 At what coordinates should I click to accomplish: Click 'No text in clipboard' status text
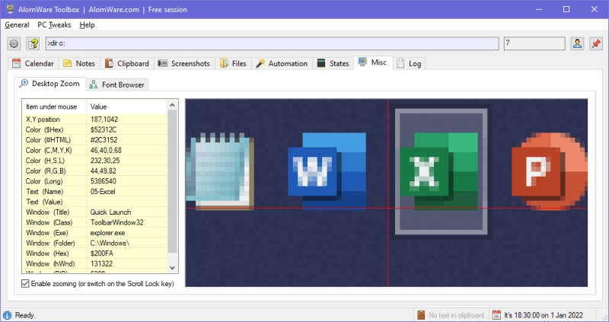pos(456,315)
